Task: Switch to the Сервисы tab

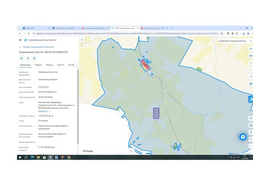Action: (x=38, y=65)
